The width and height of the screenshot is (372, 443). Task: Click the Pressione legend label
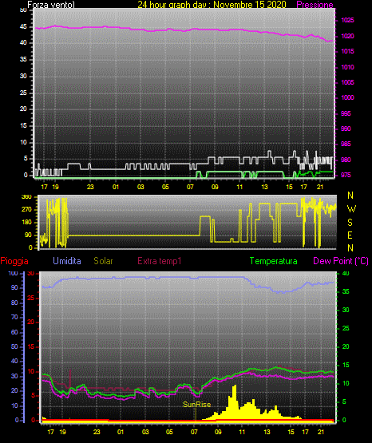pos(315,5)
